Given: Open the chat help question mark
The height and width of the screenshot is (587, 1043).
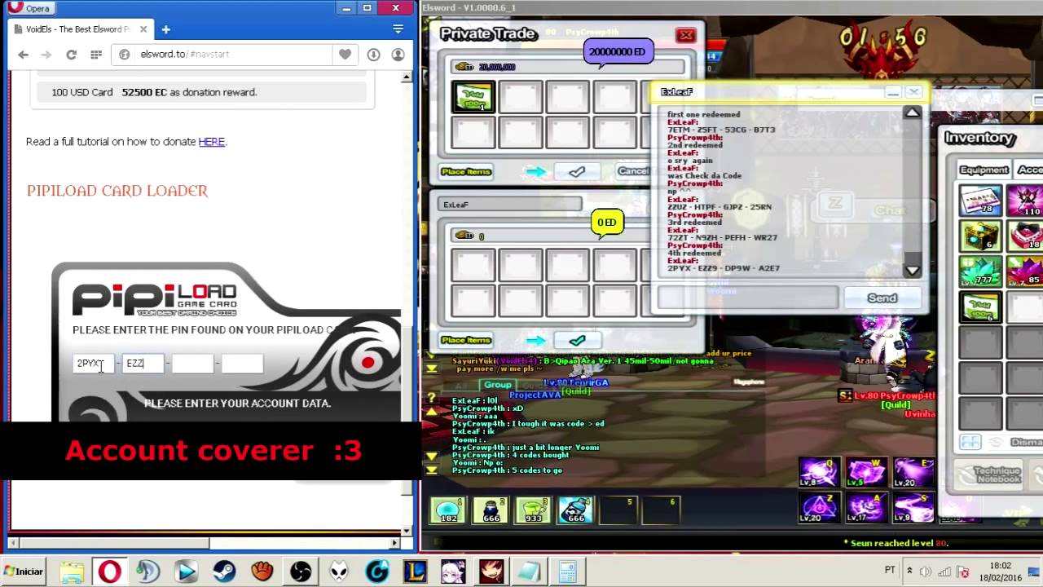Looking at the screenshot, I should (x=432, y=395).
